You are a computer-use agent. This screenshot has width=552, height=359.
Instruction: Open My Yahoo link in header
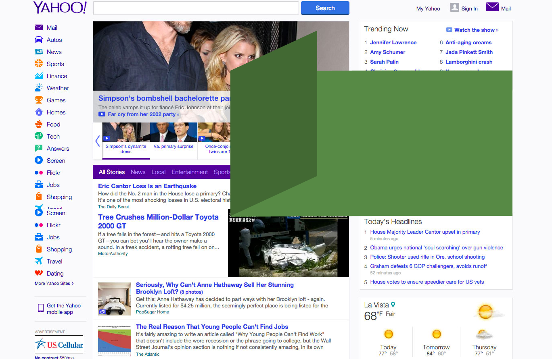point(428,8)
